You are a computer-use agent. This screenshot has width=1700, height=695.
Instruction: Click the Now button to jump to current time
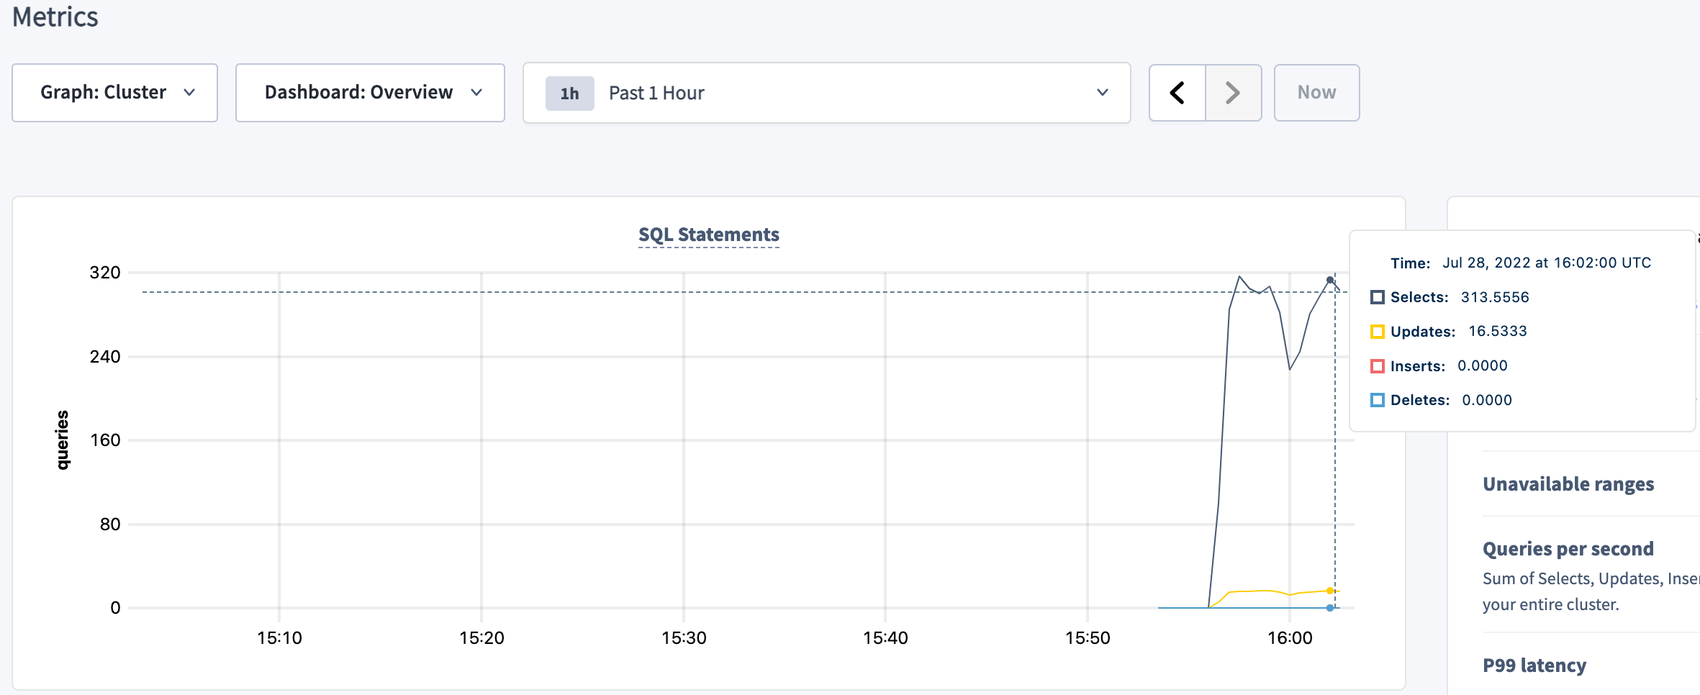tap(1316, 92)
